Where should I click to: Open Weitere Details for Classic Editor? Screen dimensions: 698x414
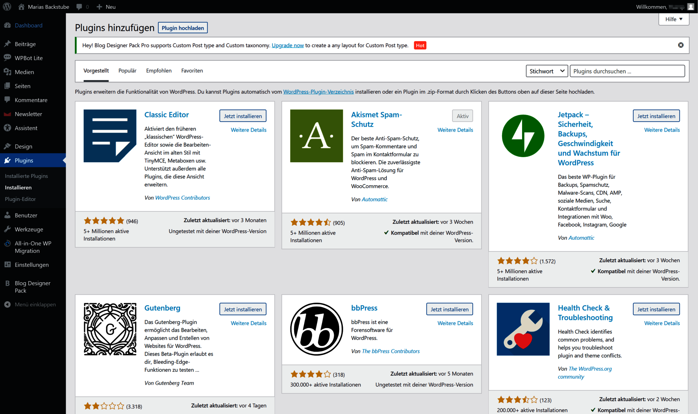pyautogui.click(x=249, y=130)
